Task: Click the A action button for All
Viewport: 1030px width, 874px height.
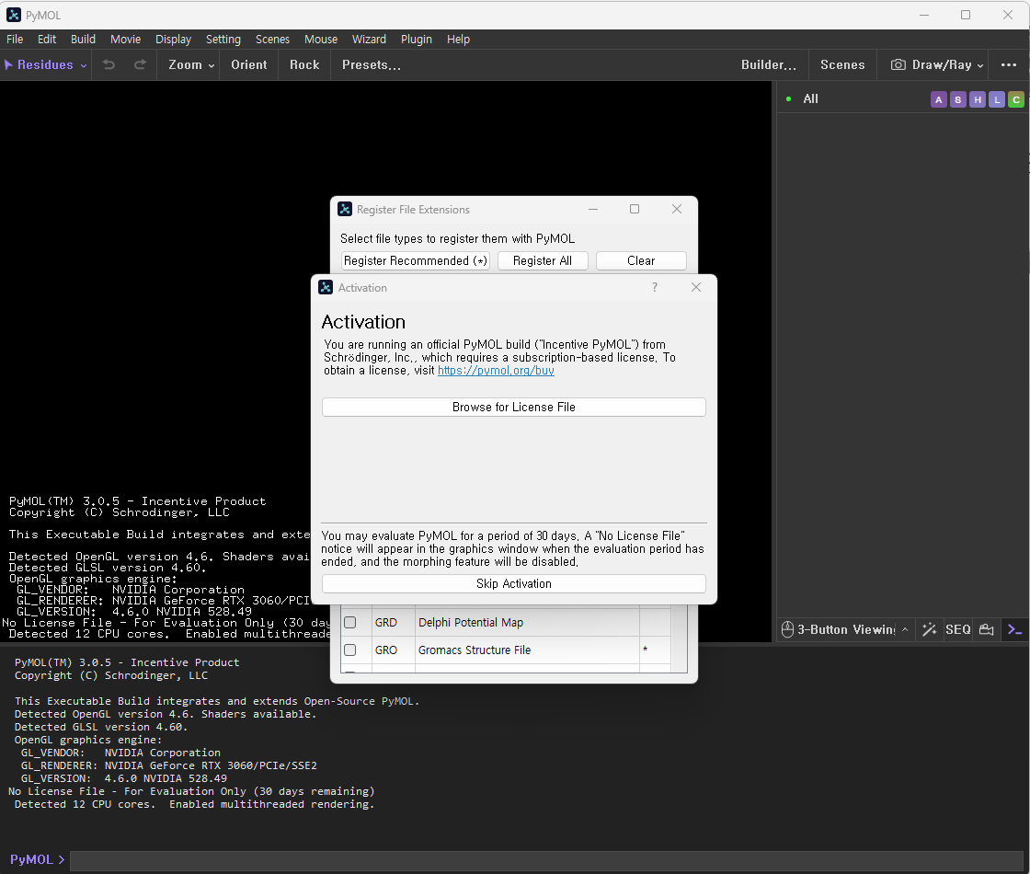Action: click(x=938, y=100)
